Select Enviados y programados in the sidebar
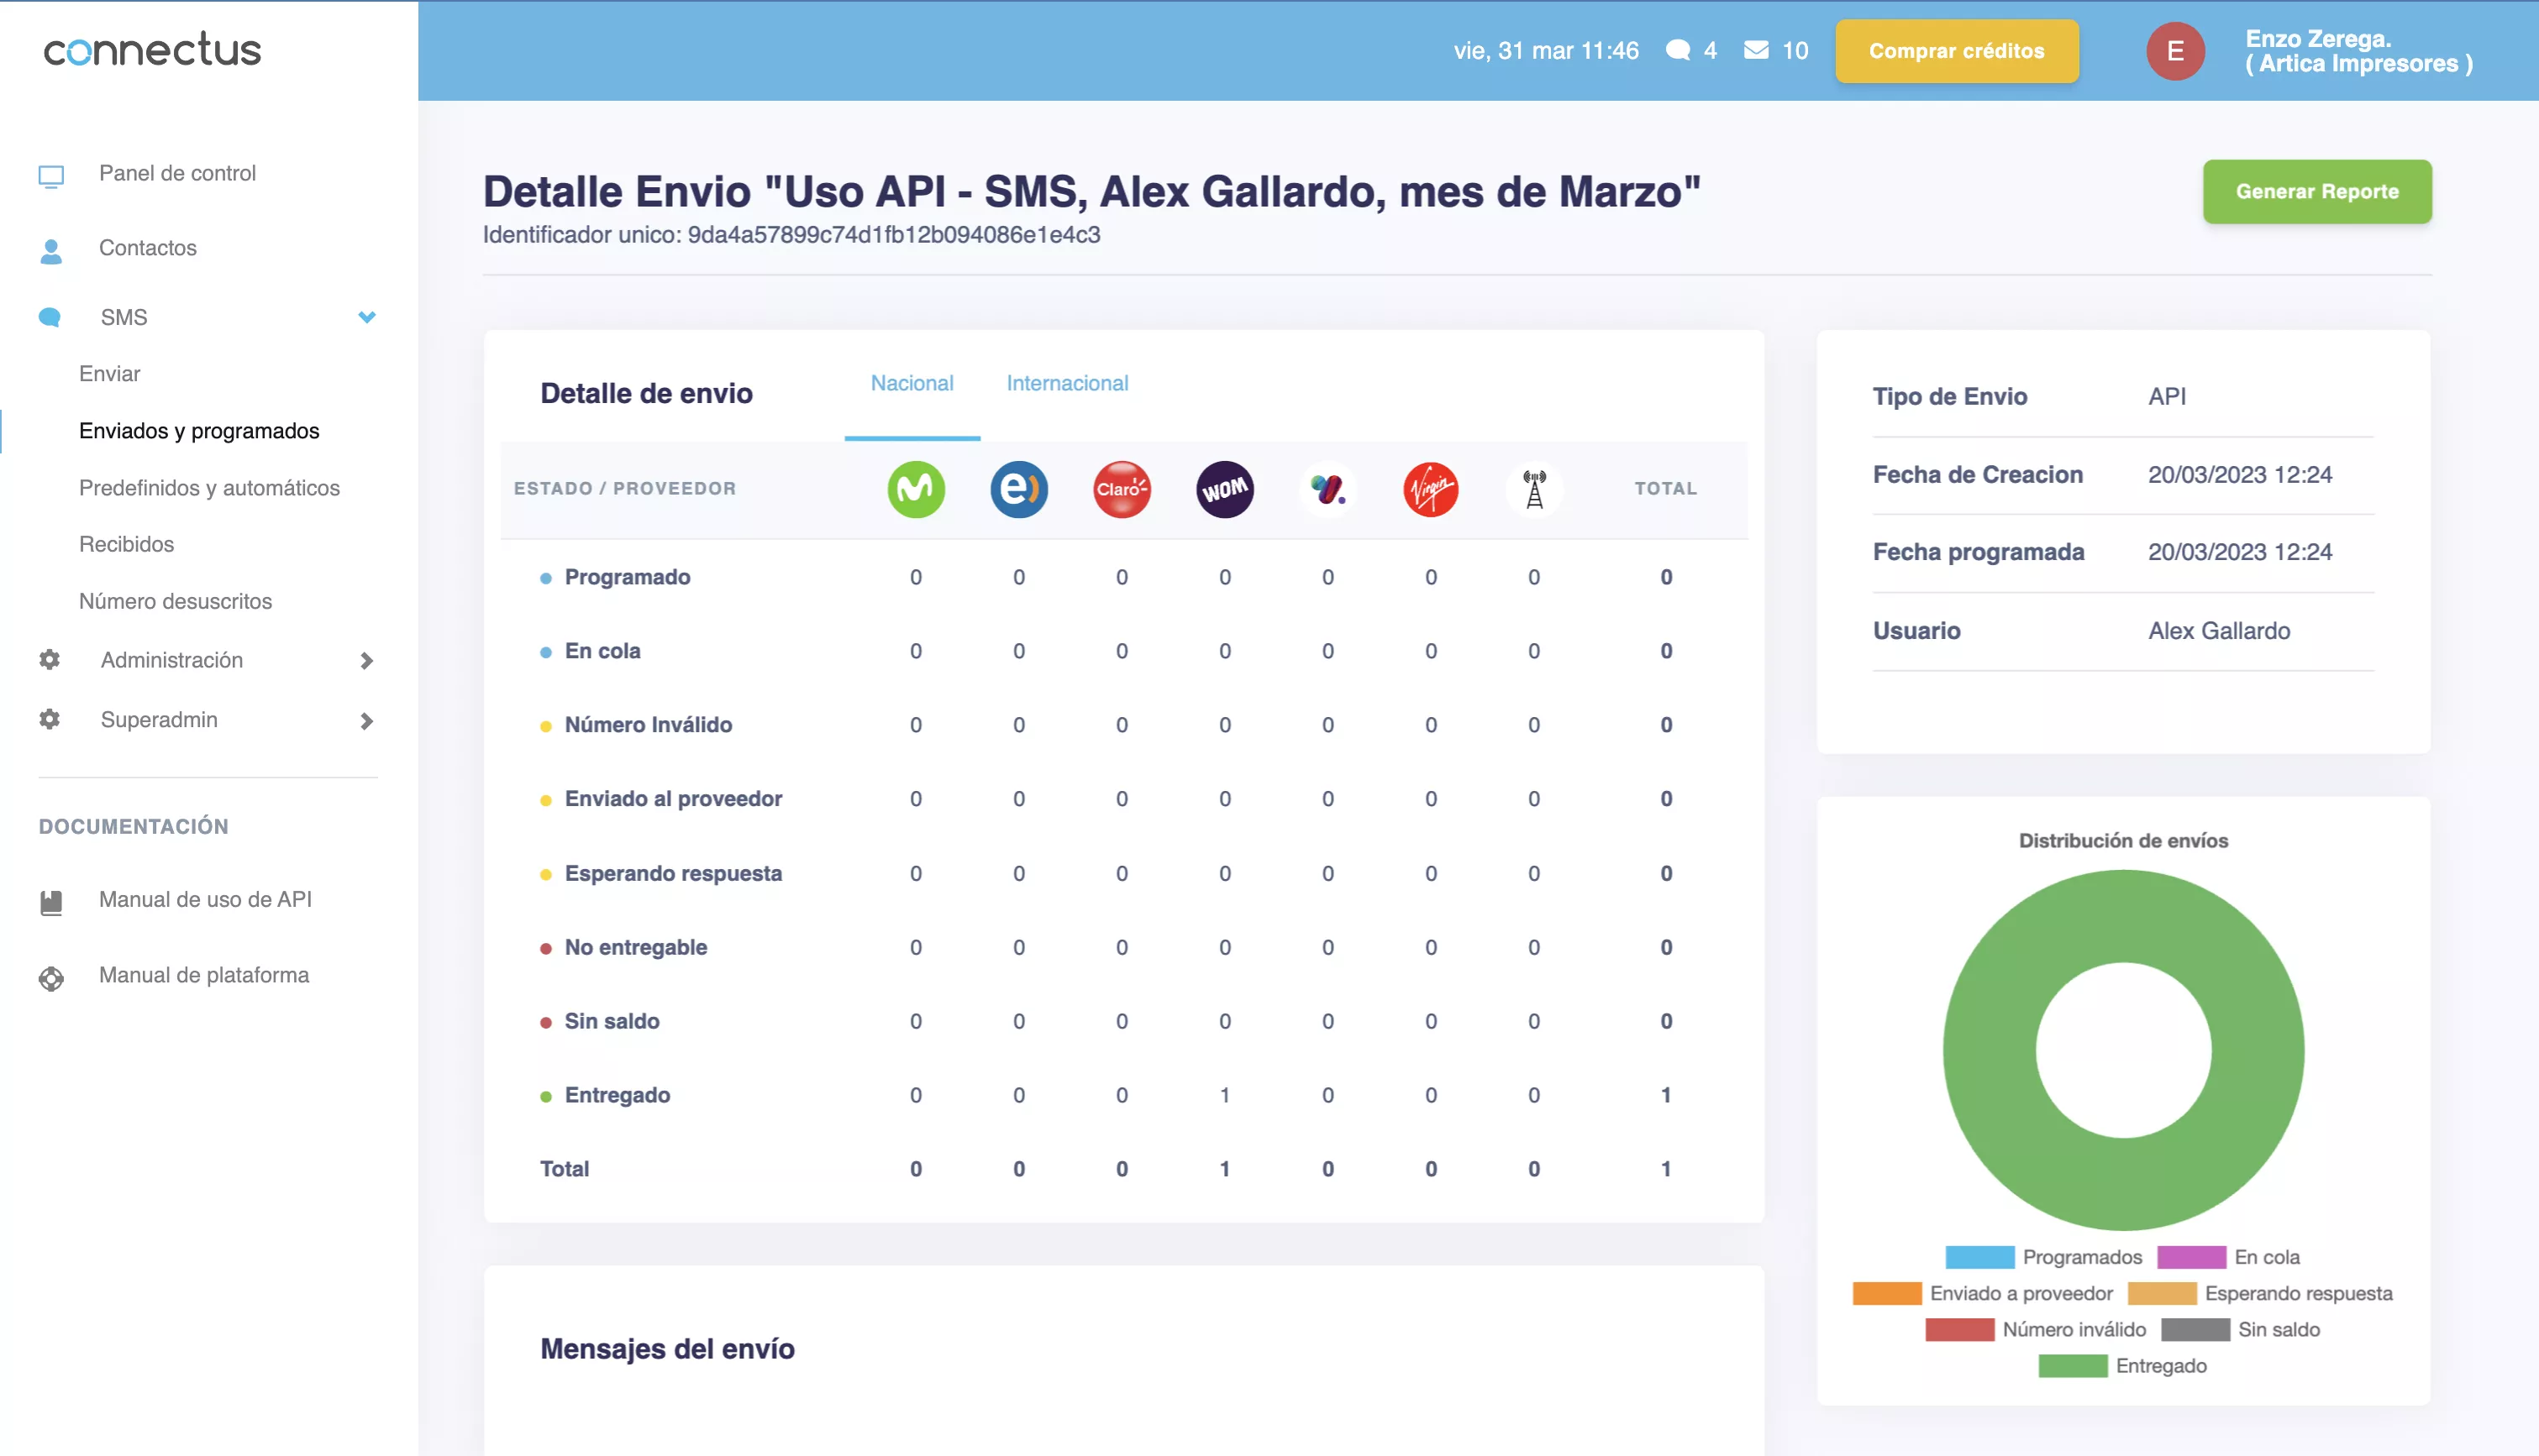 (199, 430)
